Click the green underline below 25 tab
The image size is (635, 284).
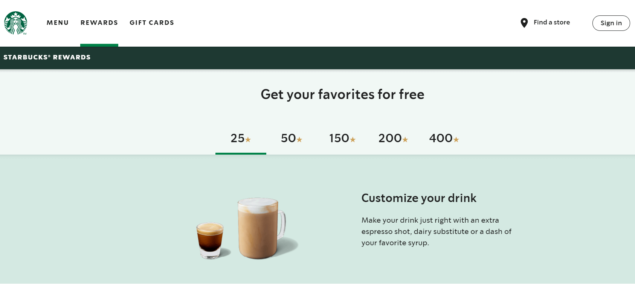pyautogui.click(x=241, y=153)
